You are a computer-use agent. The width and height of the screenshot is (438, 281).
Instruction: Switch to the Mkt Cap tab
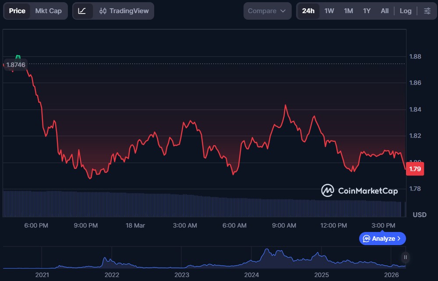click(x=49, y=11)
